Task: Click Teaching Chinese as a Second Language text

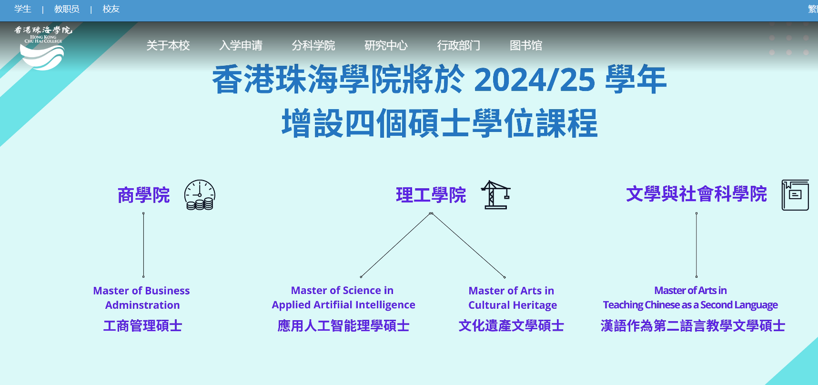Action: (x=690, y=305)
